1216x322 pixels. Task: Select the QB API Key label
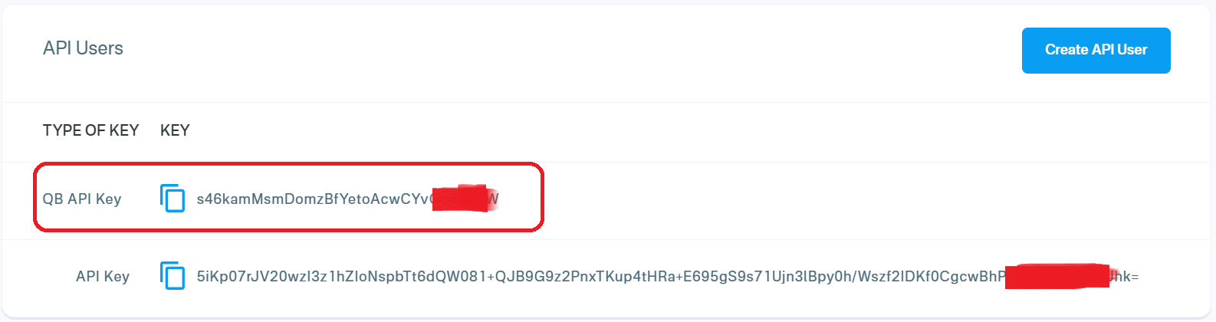point(82,199)
